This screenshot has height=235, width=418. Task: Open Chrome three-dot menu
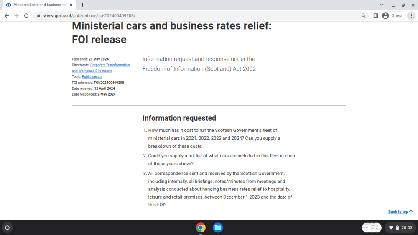[x=411, y=16]
